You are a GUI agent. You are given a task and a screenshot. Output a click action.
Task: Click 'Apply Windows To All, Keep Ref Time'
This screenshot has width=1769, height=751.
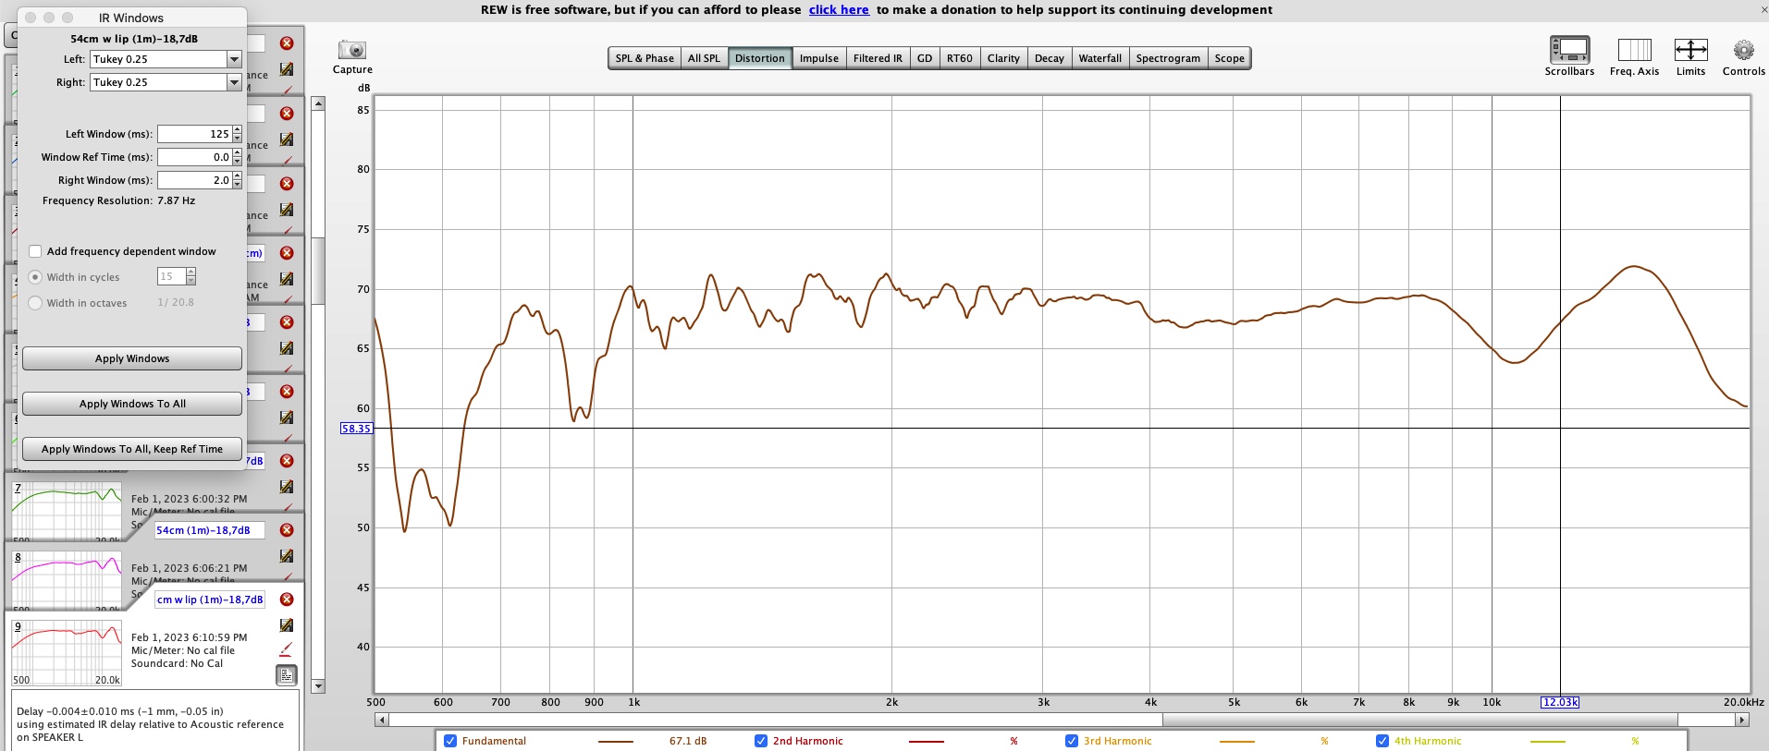132,449
